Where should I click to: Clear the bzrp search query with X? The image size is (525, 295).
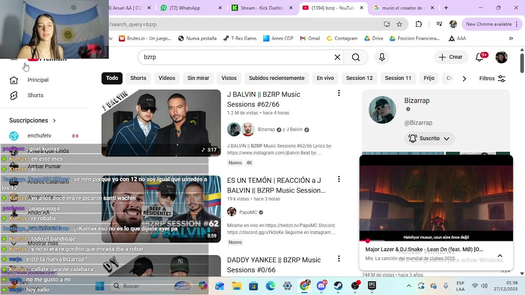point(337,57)
